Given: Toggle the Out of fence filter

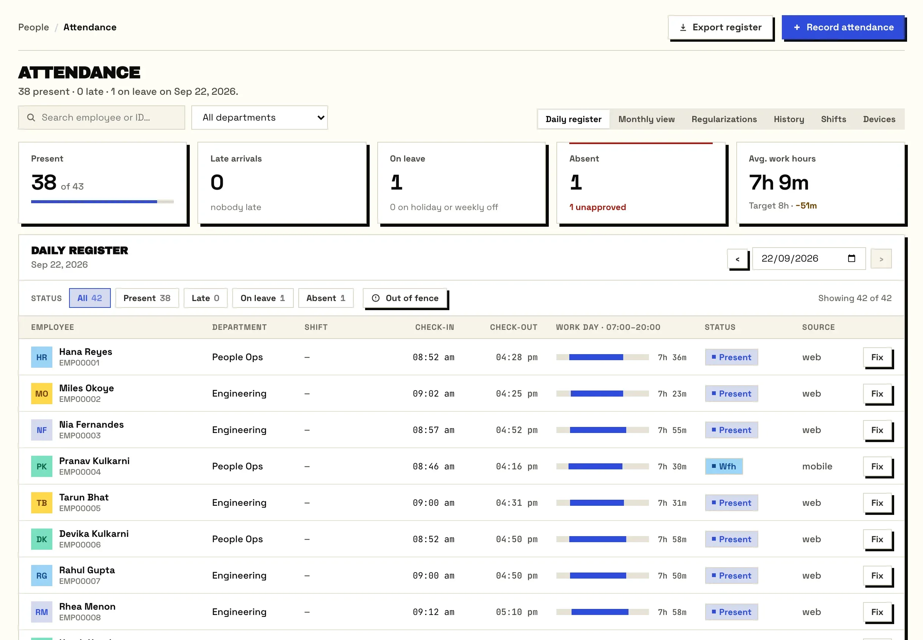Looking at the screenshot, I should (405, 298).
